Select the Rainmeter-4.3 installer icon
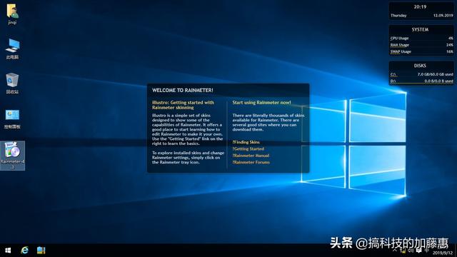The height and width of the screenshot is (257, 457). pyautogui.click(x=12, y=156)
